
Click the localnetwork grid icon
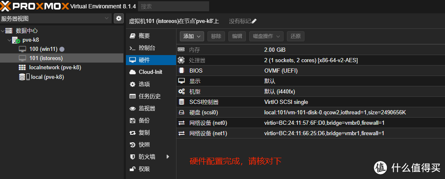(22, 68)
